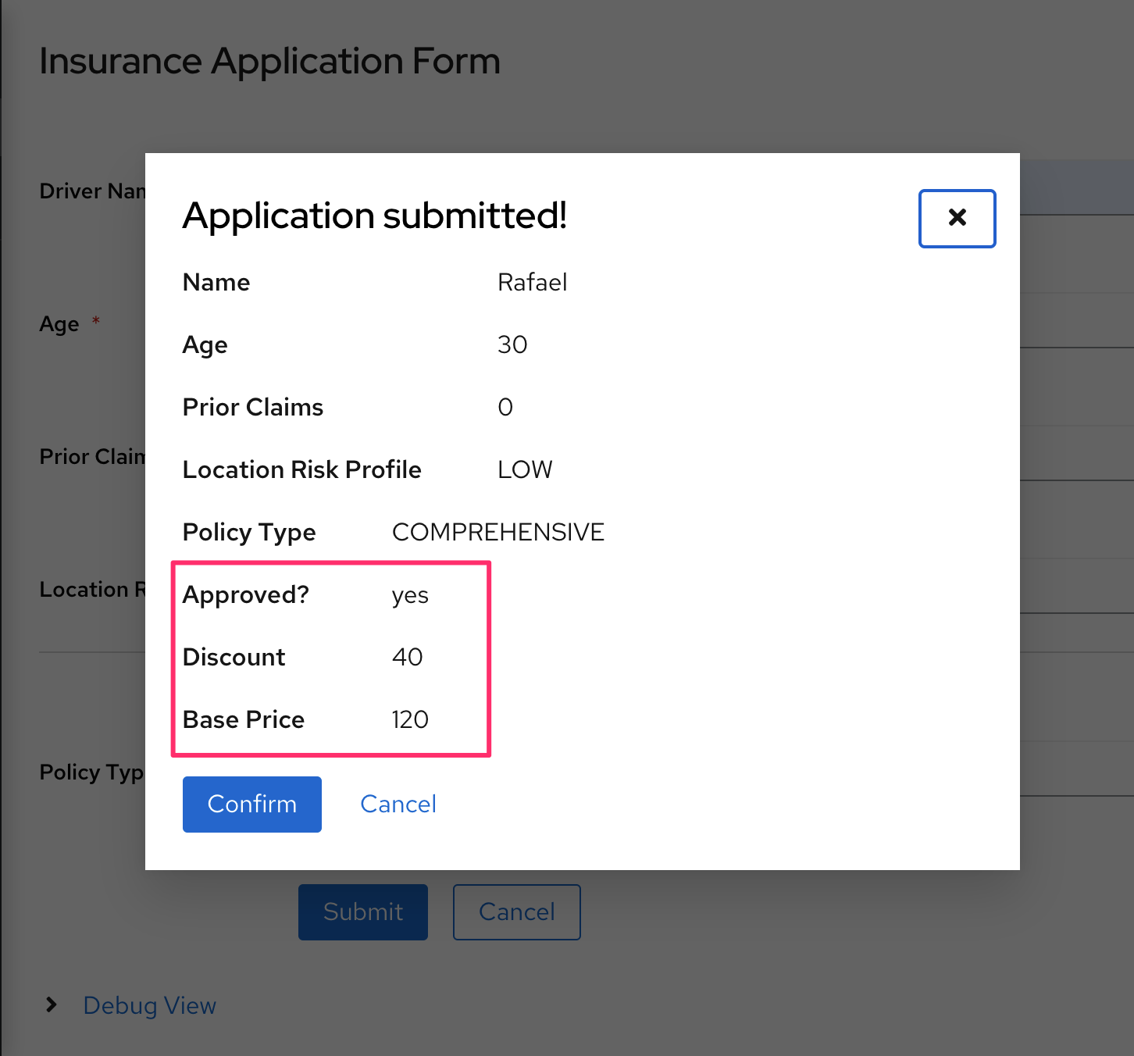Click the Cancel link in the dialog
The height and width of the screenshot is (1056, 1134).
(398, 804)
